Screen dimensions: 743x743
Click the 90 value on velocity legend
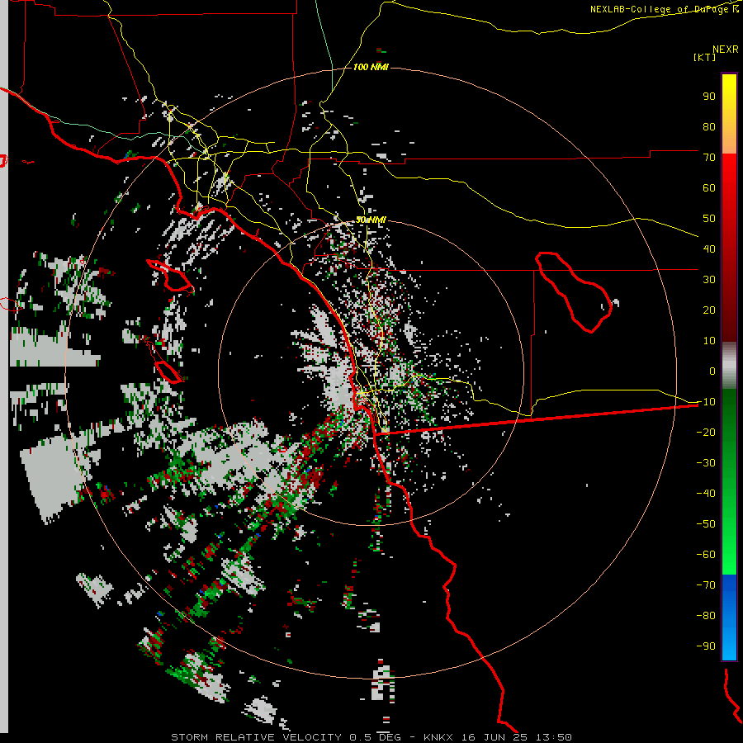[x=709, y=97]
